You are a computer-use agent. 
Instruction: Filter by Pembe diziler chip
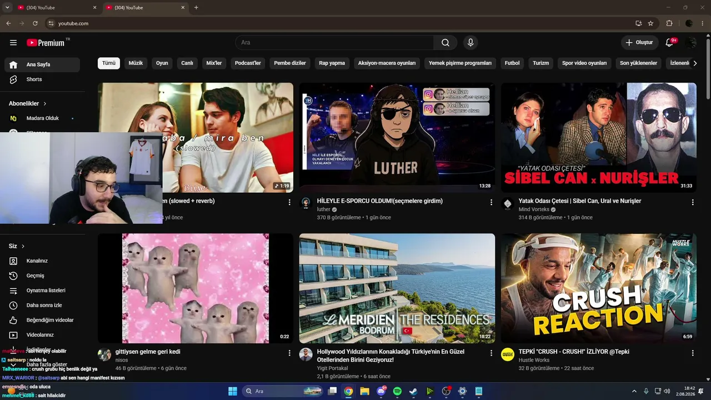click(x=290, y=63)
